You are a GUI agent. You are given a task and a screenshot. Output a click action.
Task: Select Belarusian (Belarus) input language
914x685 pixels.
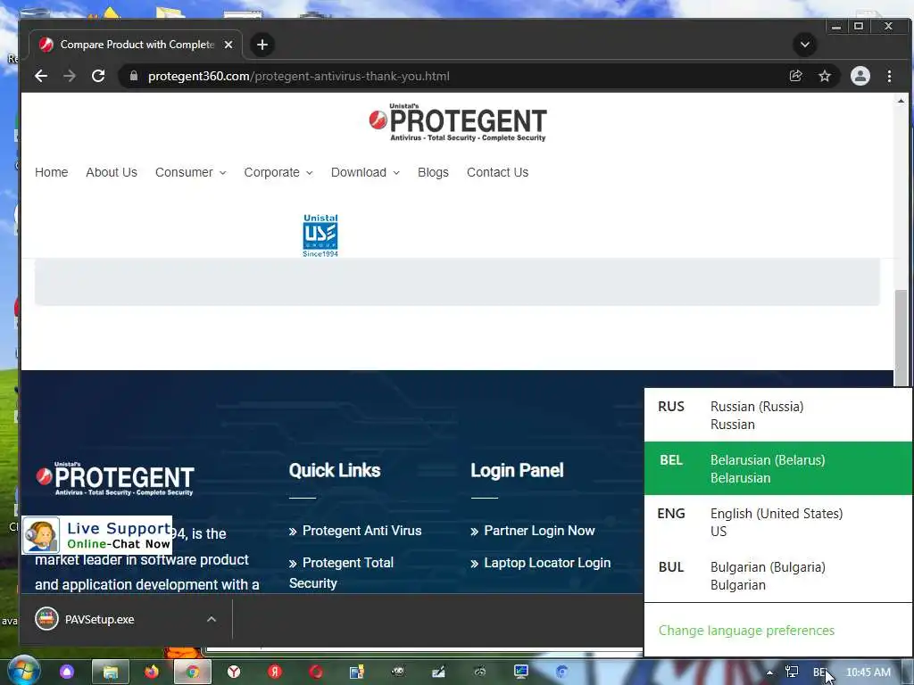pyautogui.click(x=778, y=468)
